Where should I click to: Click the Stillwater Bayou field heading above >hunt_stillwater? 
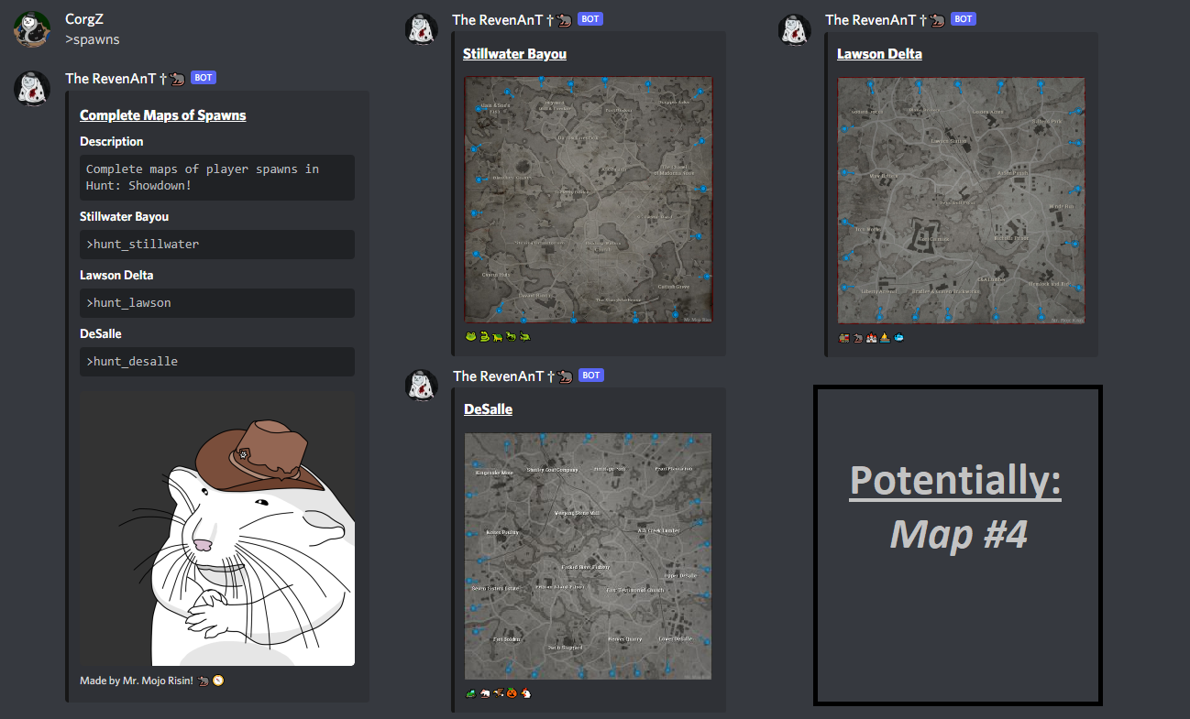tap(125, 217)
